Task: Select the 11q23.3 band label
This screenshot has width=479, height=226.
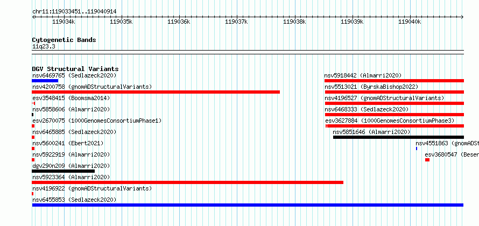Action: pos(44,47)
